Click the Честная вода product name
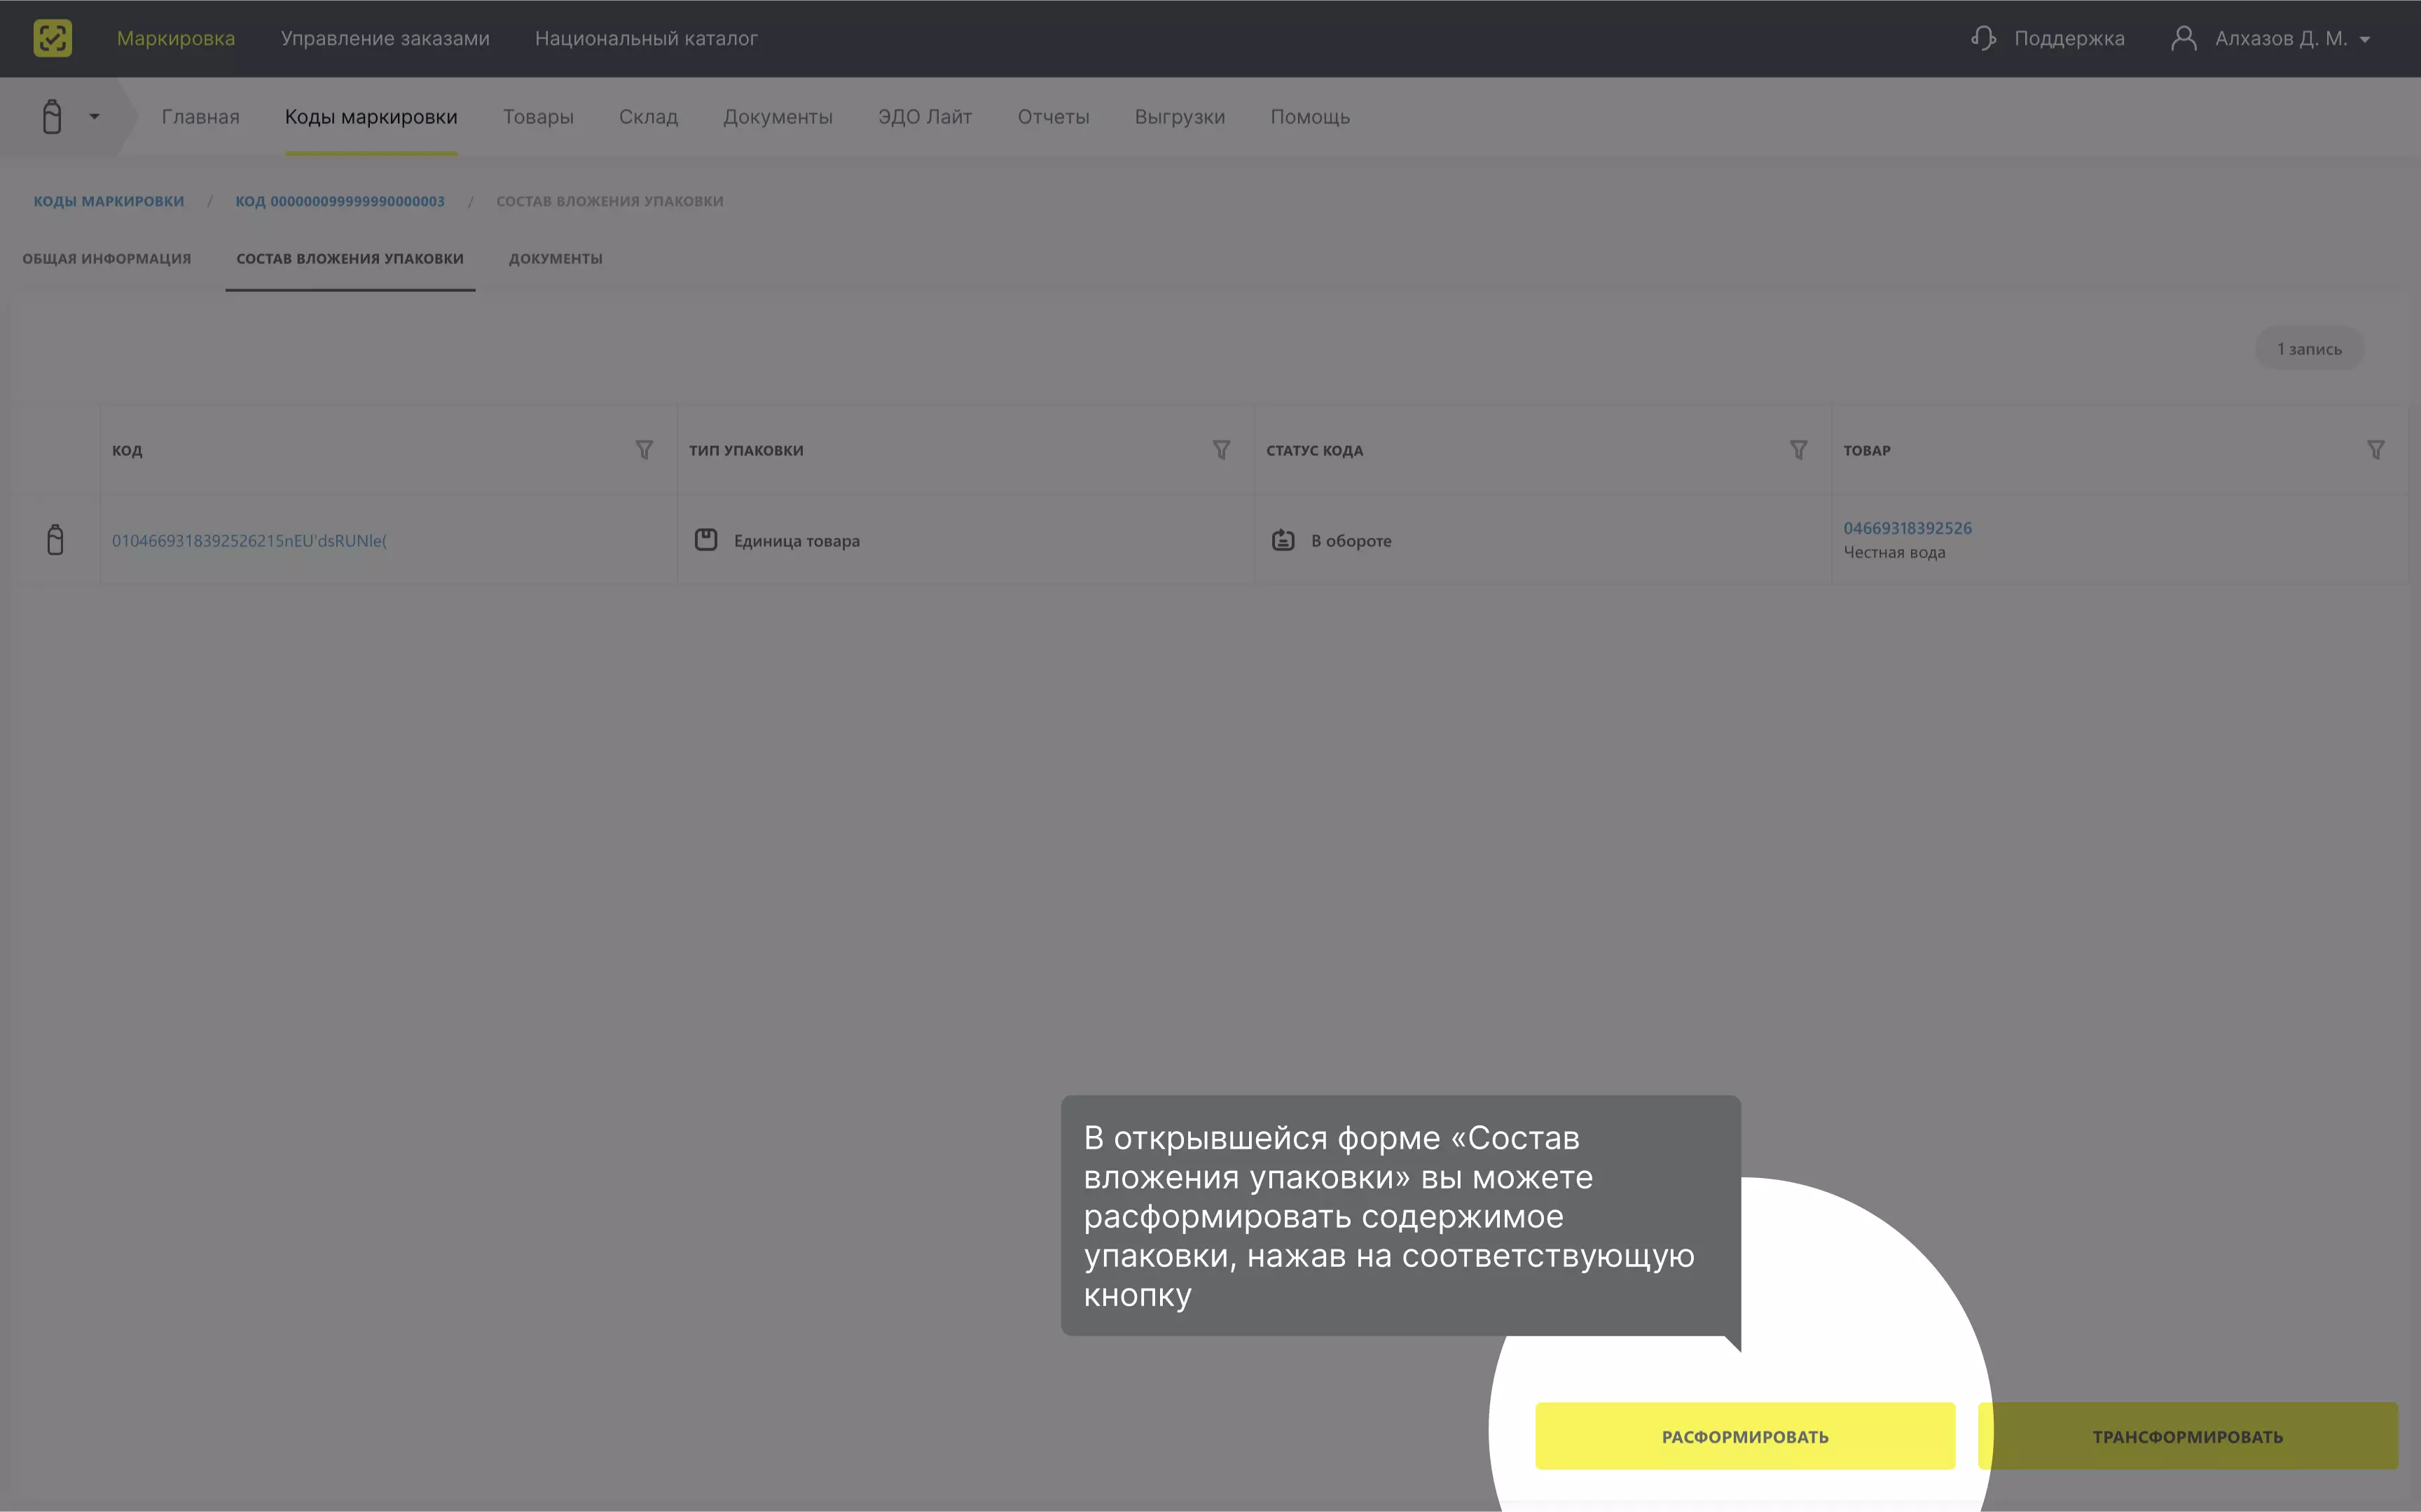2421x1512 pixels. pyautogui.click(x=1894, y=552)
